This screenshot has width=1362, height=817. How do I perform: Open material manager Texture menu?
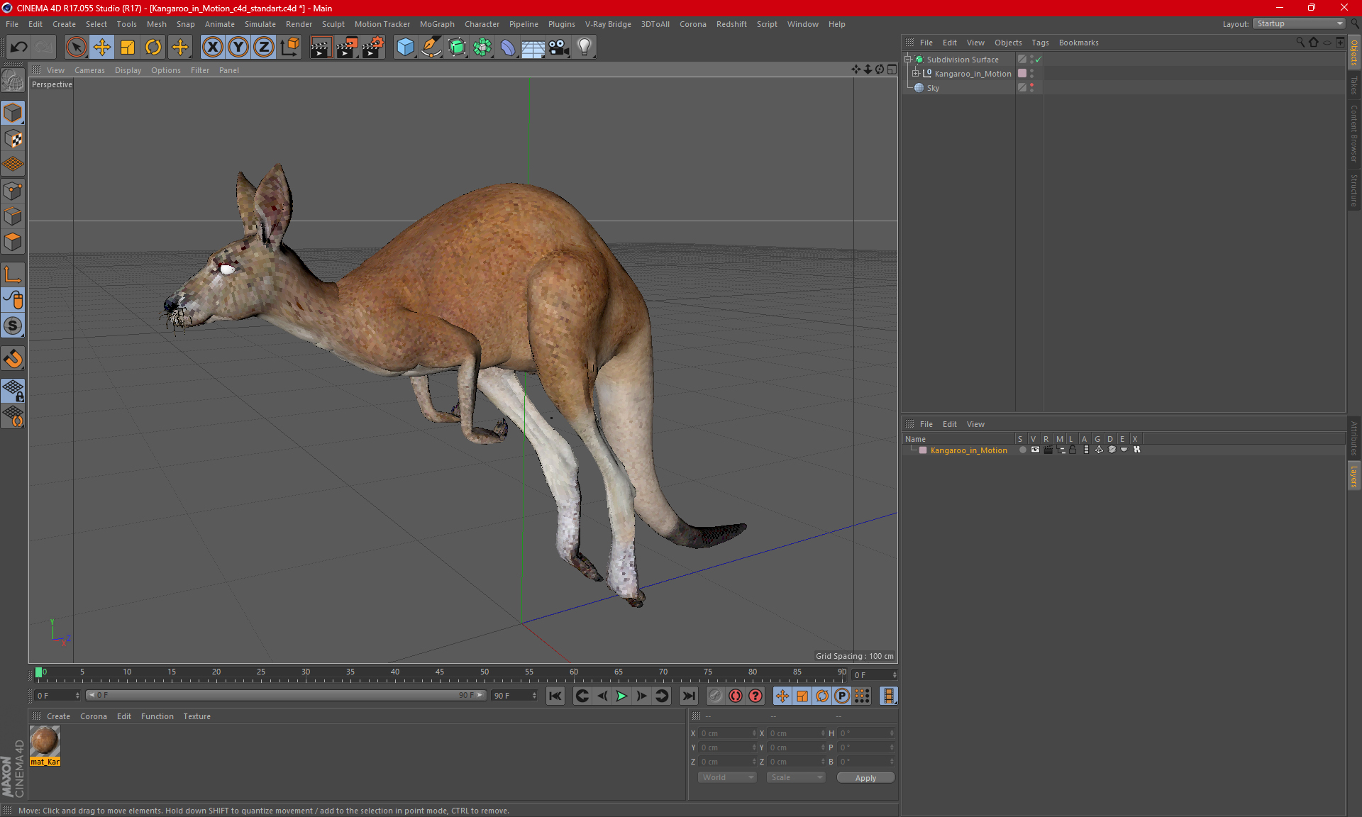click(x=196, y=716)
